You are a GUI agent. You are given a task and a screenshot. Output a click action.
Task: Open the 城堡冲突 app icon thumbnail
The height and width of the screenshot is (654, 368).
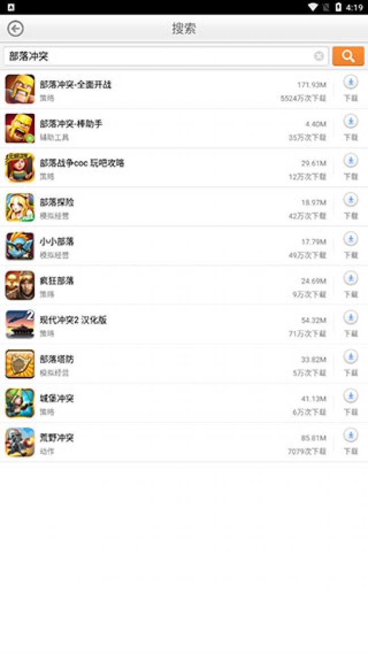(x=20, y=403)
